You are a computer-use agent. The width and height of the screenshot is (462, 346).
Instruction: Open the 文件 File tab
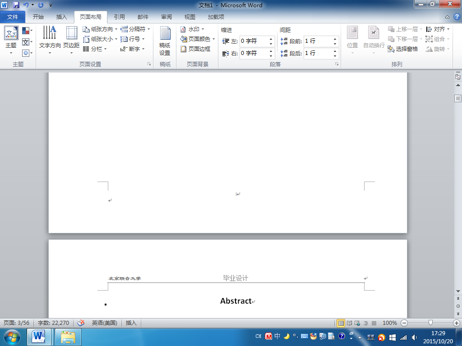coord(12,17)
